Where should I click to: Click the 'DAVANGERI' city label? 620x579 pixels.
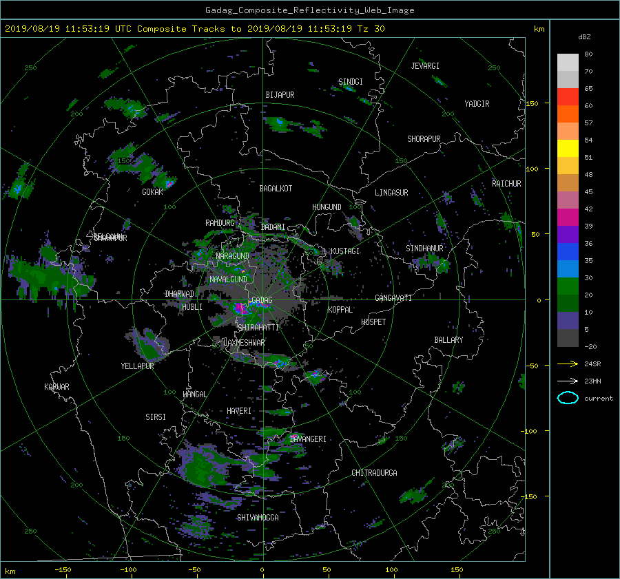(x=308, y=439)
